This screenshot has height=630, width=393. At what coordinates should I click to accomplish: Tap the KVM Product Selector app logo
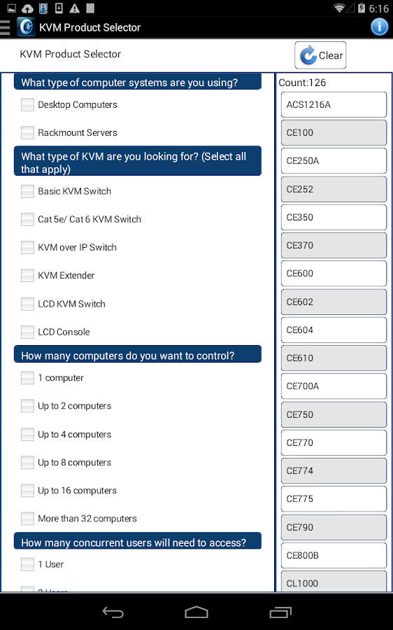[26, 27]
